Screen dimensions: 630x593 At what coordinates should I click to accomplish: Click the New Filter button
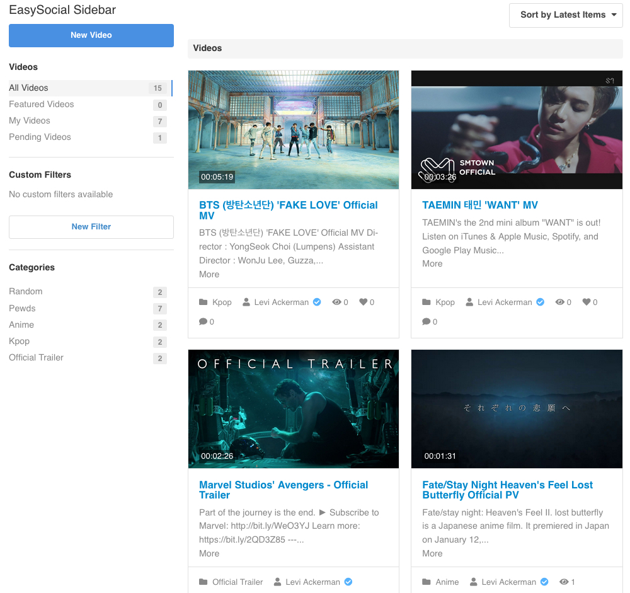(91, 227)
